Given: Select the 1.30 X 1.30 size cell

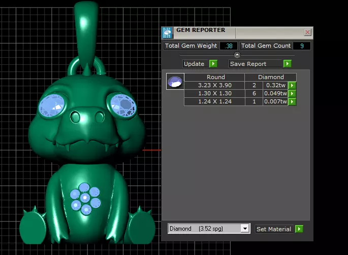Looking at the screenshot, I should click(x=214, y=93).
